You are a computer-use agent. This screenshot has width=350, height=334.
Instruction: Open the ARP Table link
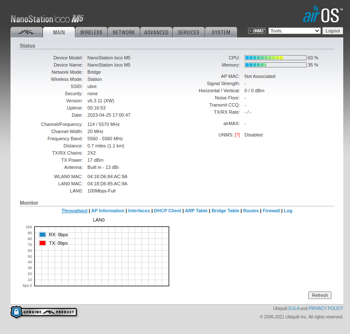[196, 211]
